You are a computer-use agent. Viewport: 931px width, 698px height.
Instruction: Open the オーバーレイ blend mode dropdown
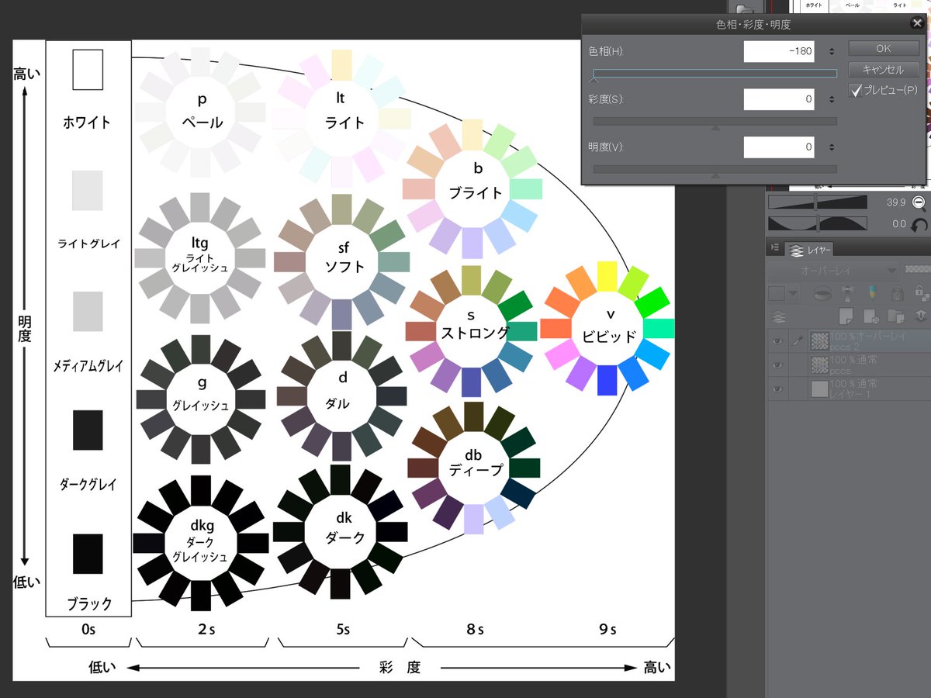click(832, 271)
